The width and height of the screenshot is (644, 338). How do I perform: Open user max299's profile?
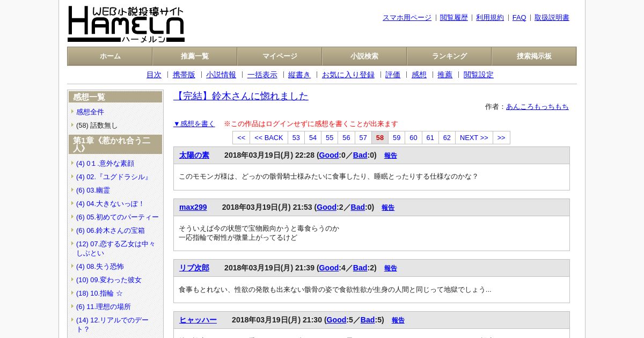click(193, 207)
